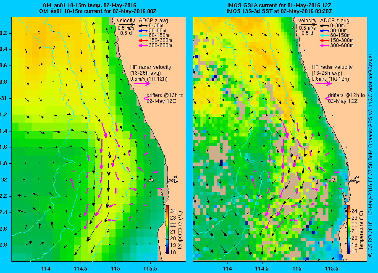
Task: Click the red 150-300m ADCP arrow in left legend
Action: [x=143, y=40]
